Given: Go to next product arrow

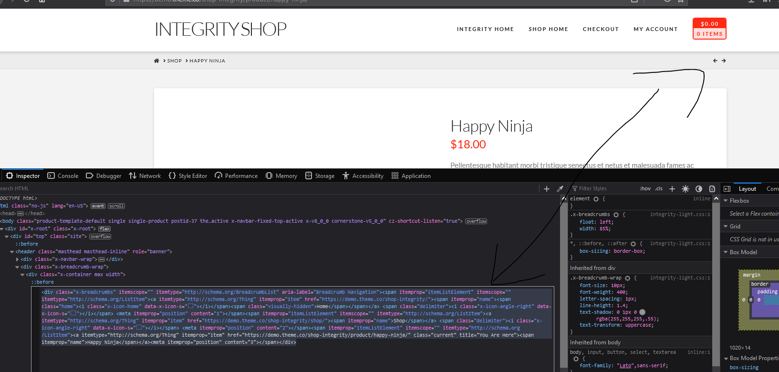Looking at the screenshot, I should [x=724, y=61].
